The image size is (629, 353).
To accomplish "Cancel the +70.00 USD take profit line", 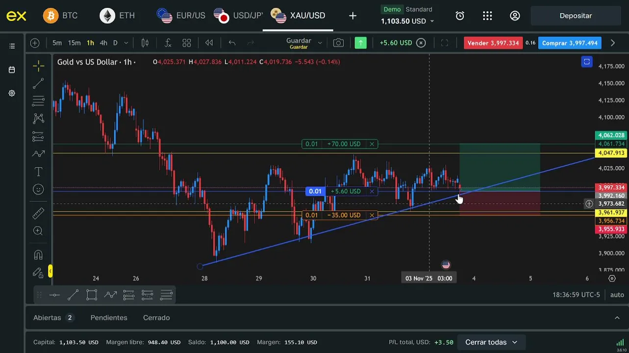I will (x=372, y=144).
